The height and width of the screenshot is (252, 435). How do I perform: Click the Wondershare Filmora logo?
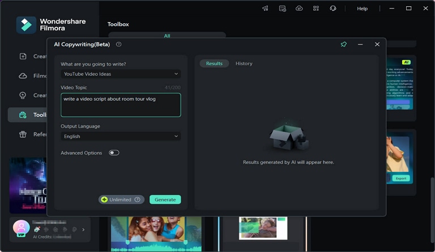coord(51,25)
